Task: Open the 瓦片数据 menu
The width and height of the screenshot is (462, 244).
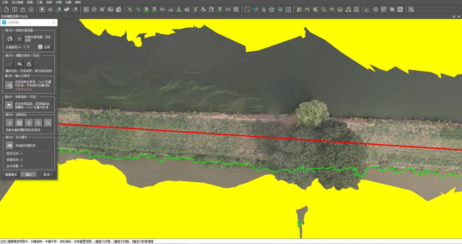Action: tap(17, 2)
